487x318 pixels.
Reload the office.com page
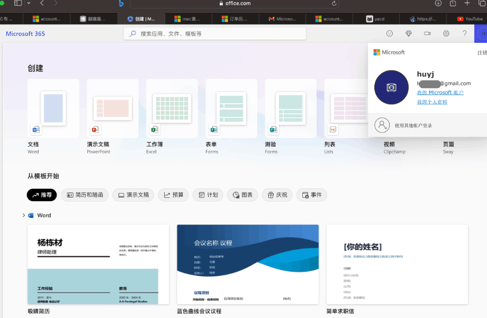click(x=334, y=3)
